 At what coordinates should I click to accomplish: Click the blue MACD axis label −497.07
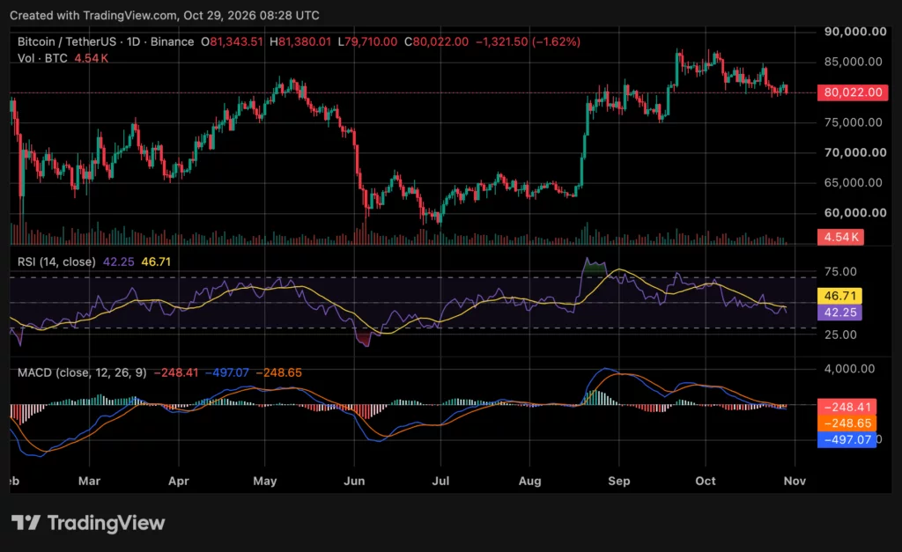point(847,440)
